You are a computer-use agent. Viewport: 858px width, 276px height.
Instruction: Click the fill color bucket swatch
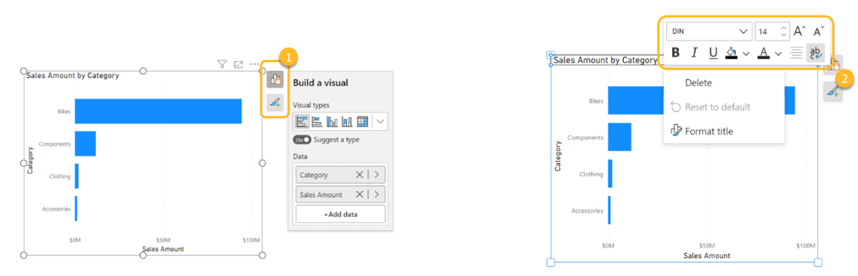click(731, 53)
